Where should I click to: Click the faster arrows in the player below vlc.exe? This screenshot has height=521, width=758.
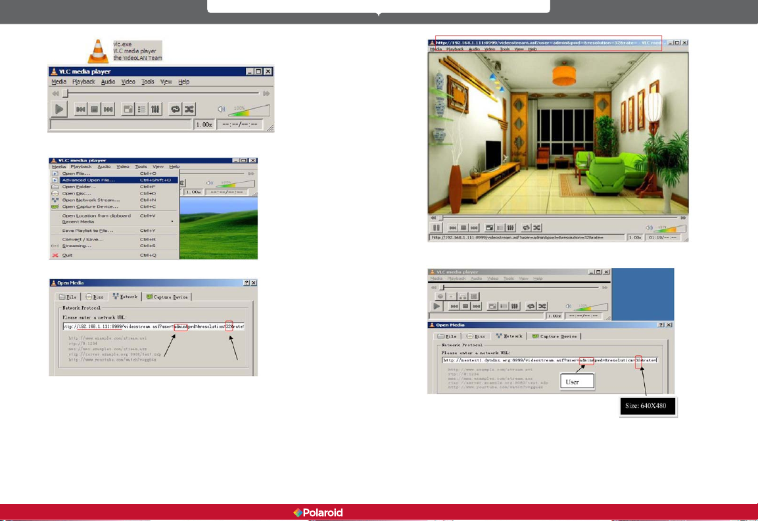click(x=266, y=93)
